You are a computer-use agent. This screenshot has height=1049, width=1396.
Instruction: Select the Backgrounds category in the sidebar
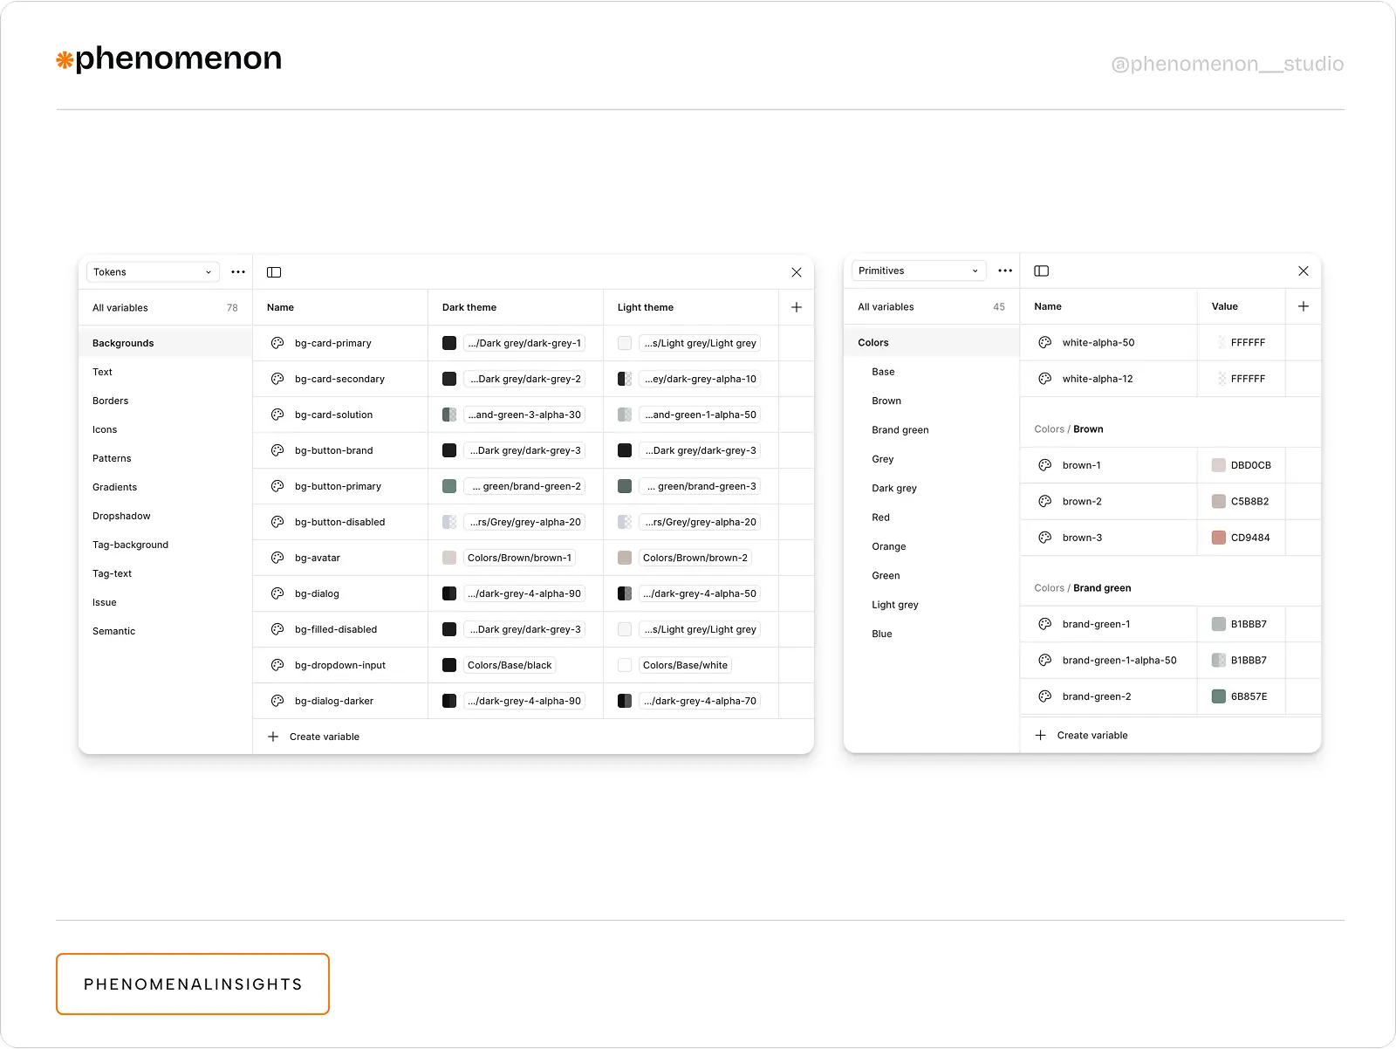point(123,343)
